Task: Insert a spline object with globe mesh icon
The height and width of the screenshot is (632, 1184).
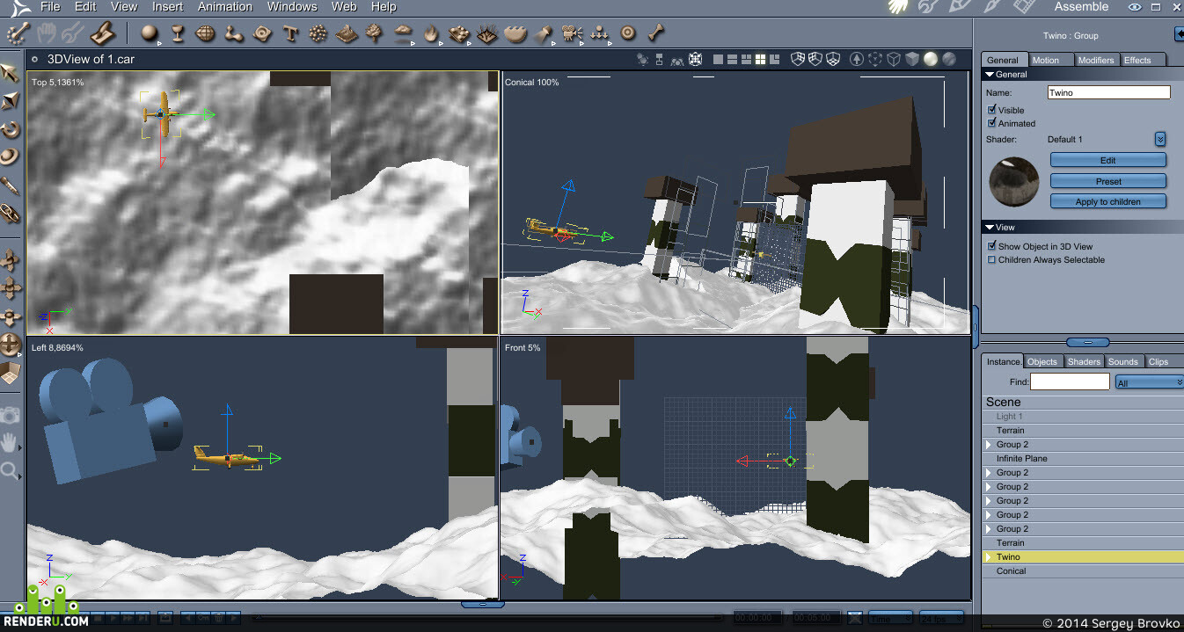Action: coord(205,34)
